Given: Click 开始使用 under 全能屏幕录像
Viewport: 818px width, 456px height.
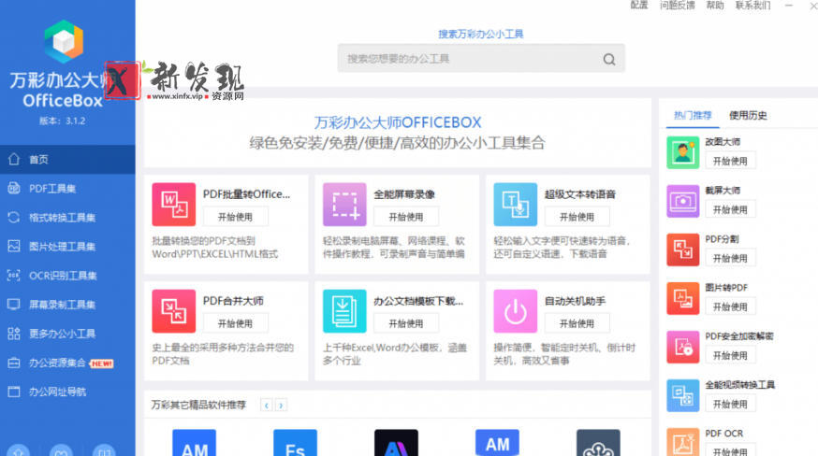Looking at the screenshot, I should point(406,217).
